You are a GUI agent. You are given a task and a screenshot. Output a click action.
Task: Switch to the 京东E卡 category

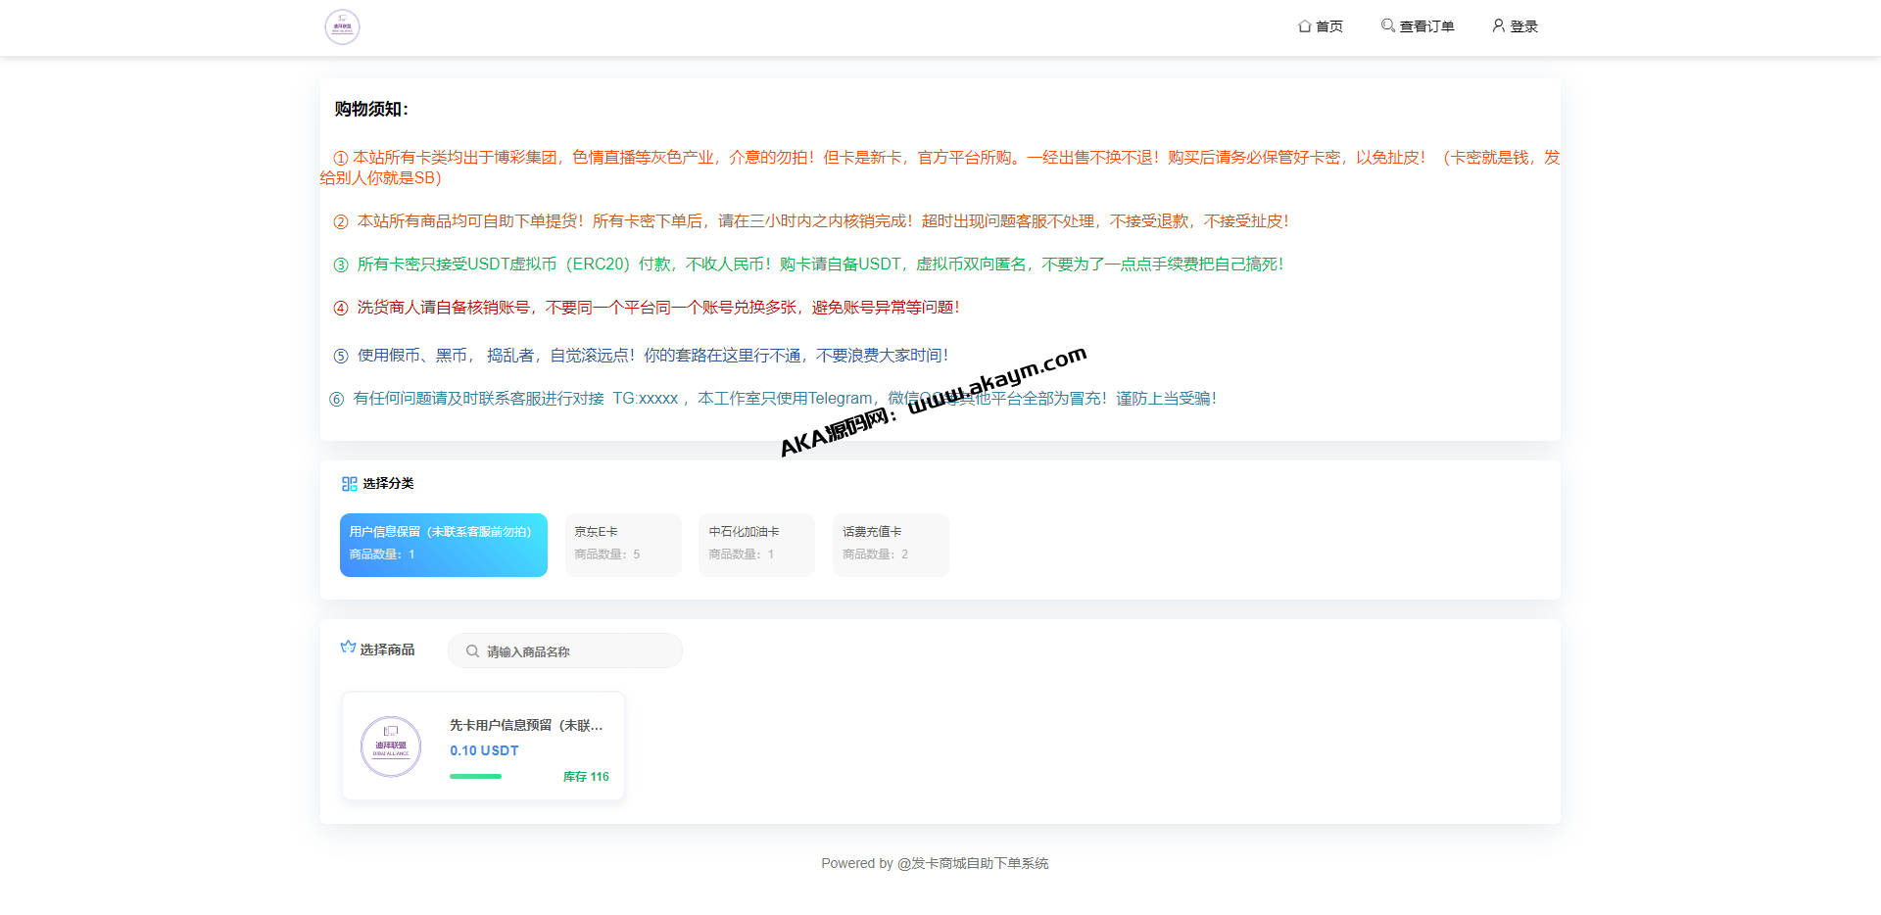click(x=623, y=545)
